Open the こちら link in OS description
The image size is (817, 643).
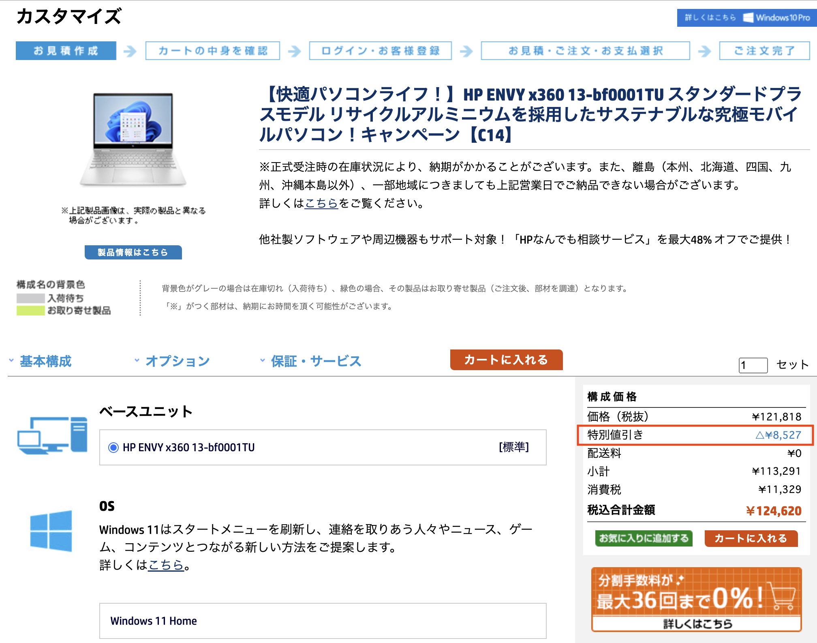pyautogui.click(x=166, y=565)
